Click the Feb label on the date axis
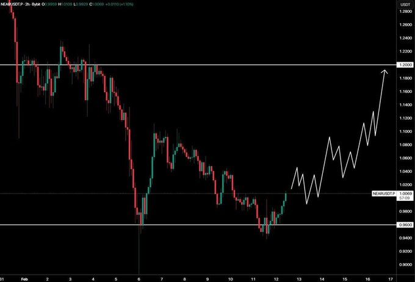 tap(24, 278)
